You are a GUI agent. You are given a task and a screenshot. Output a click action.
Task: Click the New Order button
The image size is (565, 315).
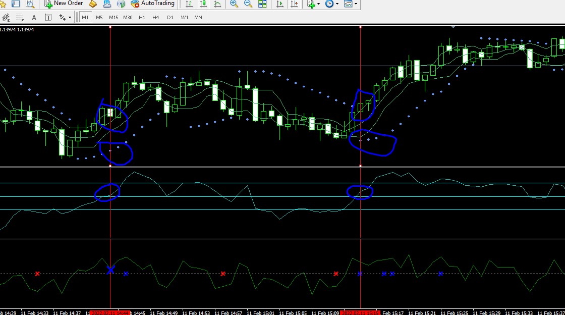click(x=64, y=3)
